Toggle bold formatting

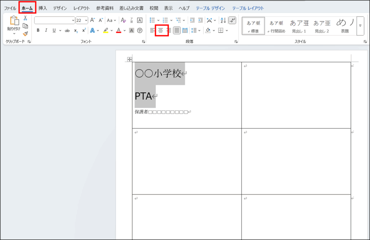(x=38, y=30)
